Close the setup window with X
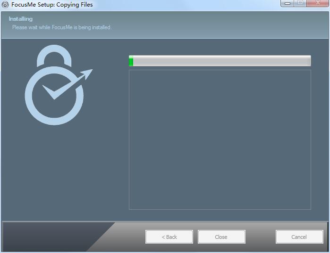The height and width of the screenshot is (253, 330). click(318, 3)
